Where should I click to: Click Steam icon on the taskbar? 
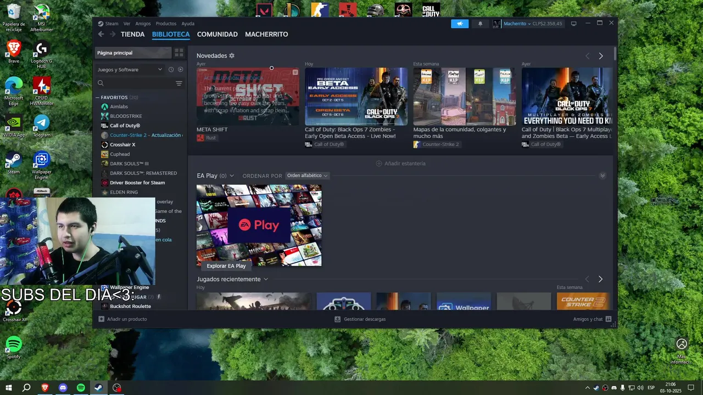[98, 388]
